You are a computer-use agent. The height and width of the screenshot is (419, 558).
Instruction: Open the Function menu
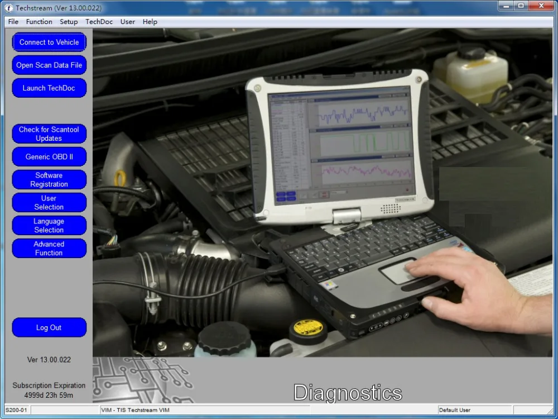(x=39, y=22)
